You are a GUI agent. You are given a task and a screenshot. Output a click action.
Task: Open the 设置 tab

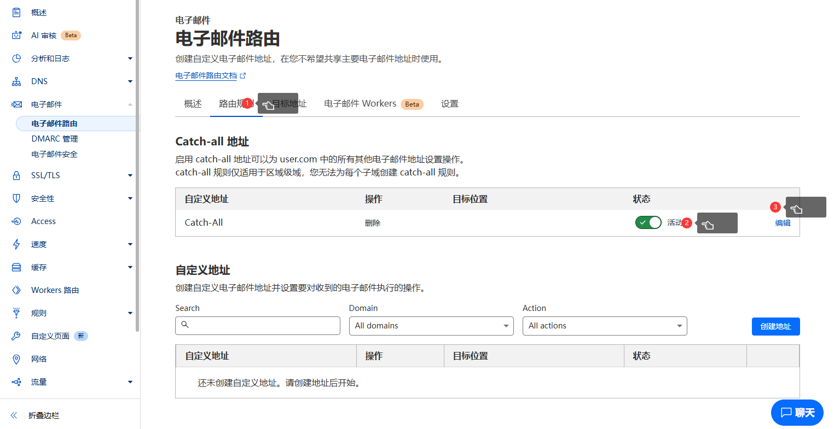449,104
